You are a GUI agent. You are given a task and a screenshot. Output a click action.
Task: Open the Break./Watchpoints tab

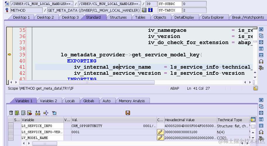(x=248, y=17)
